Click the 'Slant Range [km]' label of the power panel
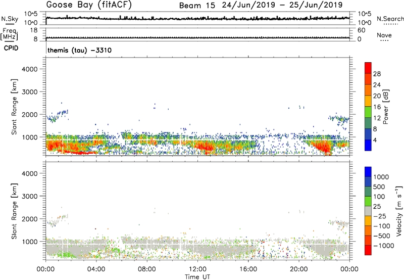The image size is (404, 280). [14, 107]
